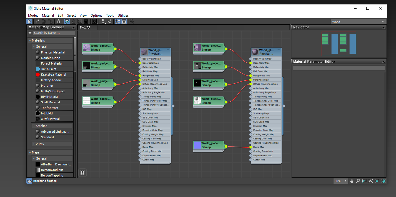Delete selected with trash can icon

coord(59,21)
